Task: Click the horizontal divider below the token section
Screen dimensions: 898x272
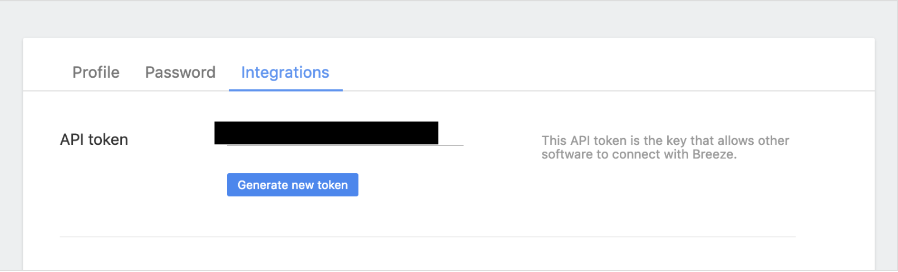Action: coord(427,237)
